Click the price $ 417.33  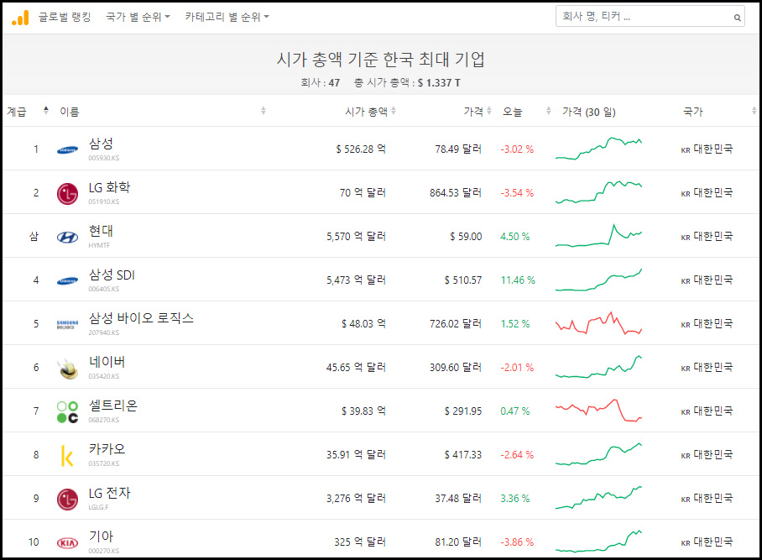point(463,454)
